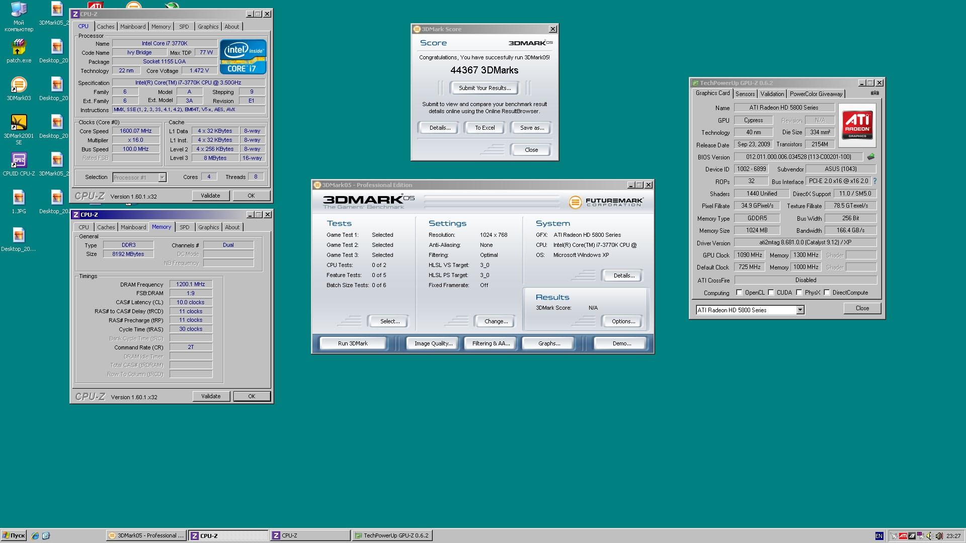The image size is (966, 543).
Task: Click Save as button in score window
Action: [531, 128]
